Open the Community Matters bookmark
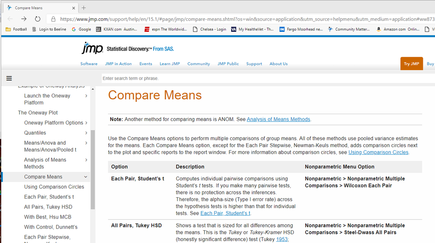 coord(349,29)
